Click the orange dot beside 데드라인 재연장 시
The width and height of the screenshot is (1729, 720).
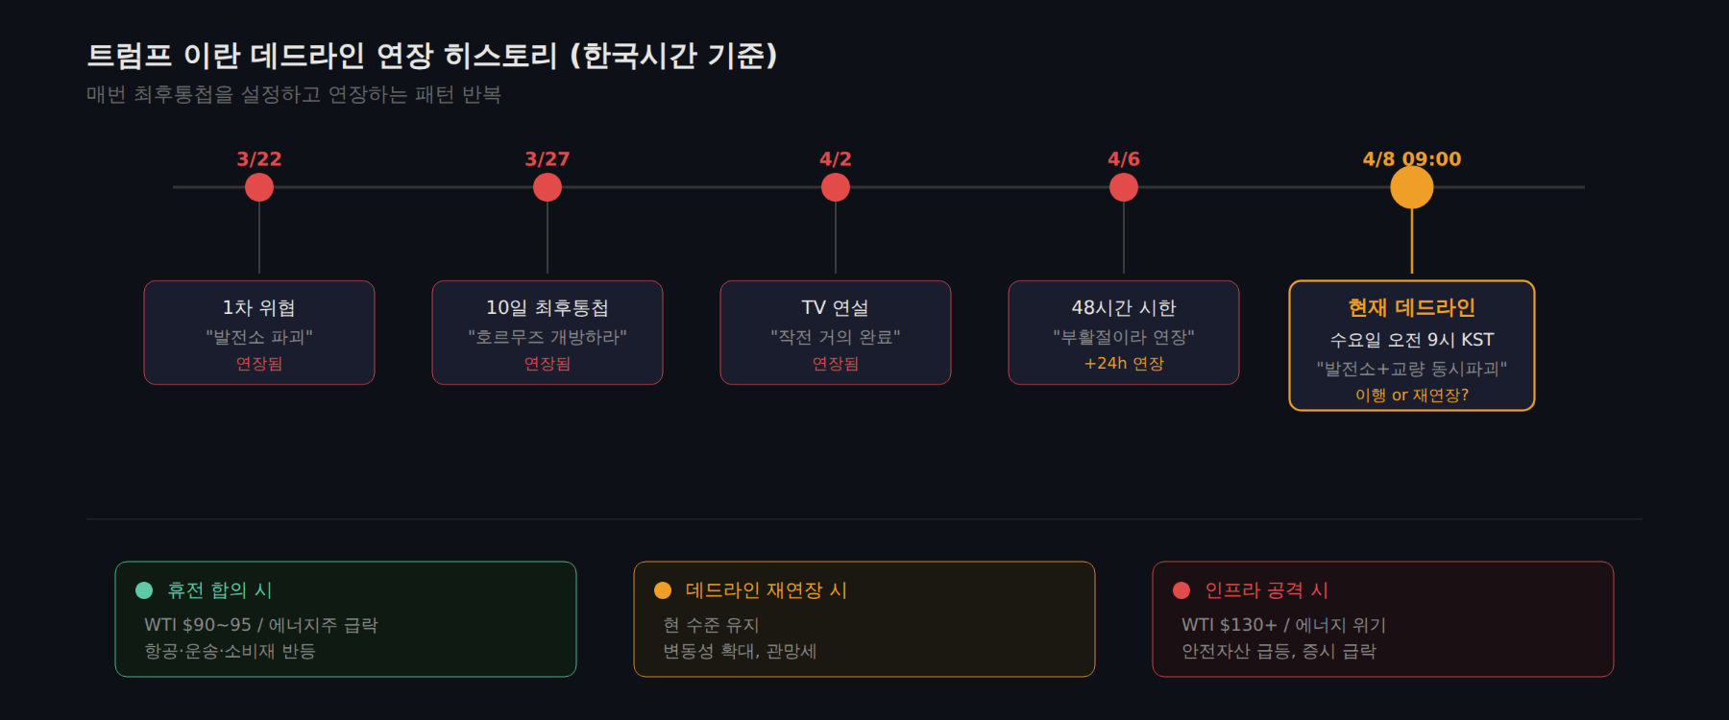pos(663,590)
